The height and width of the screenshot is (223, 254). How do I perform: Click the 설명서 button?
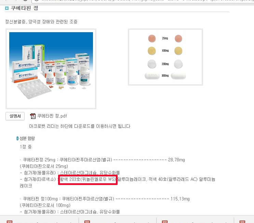pyautogui.click(x=15, y=116)
